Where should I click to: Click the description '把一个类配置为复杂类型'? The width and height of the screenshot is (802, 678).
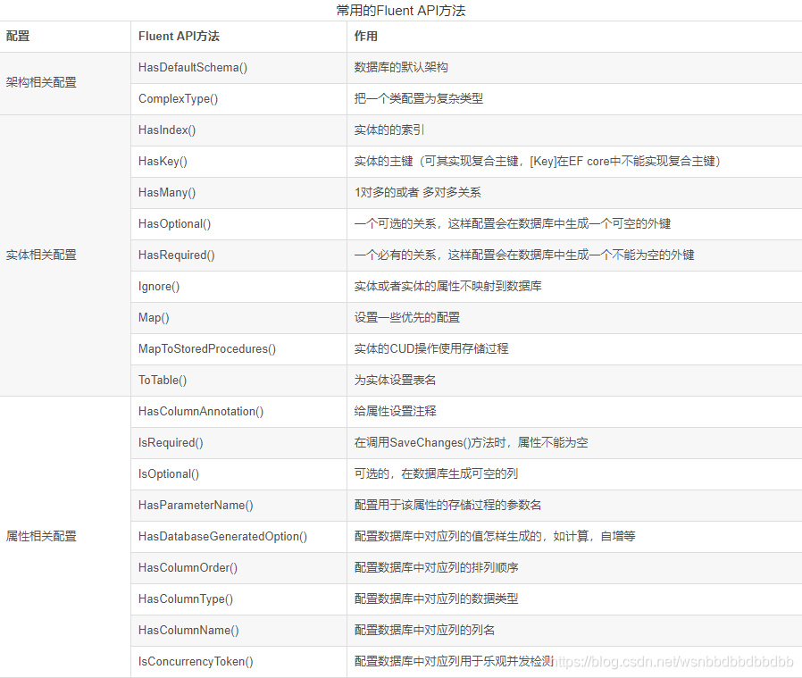(x=418, y=99)
